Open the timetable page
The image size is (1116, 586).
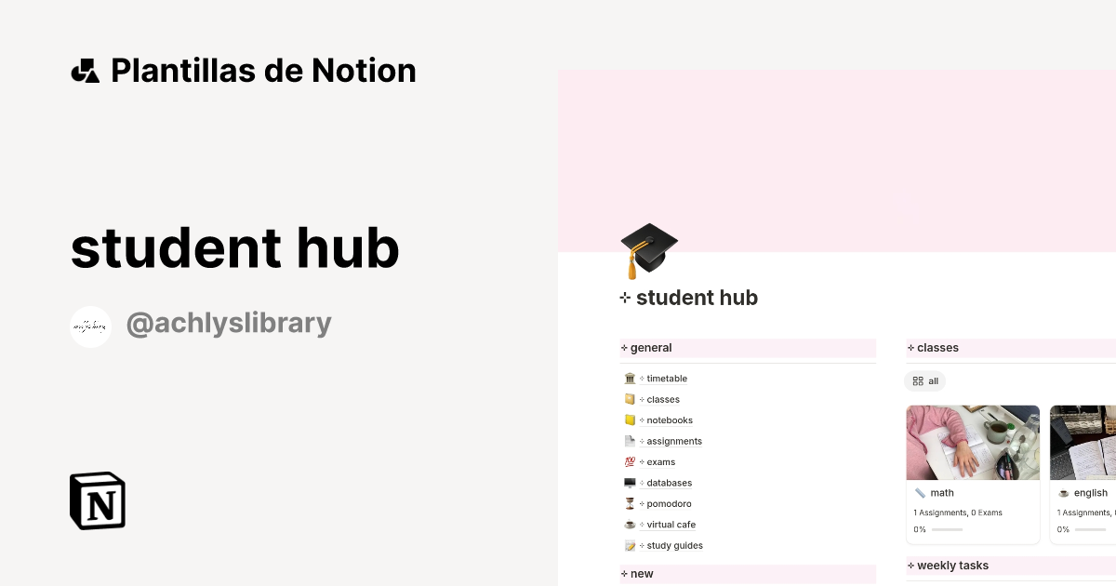(x=667, y=378)
